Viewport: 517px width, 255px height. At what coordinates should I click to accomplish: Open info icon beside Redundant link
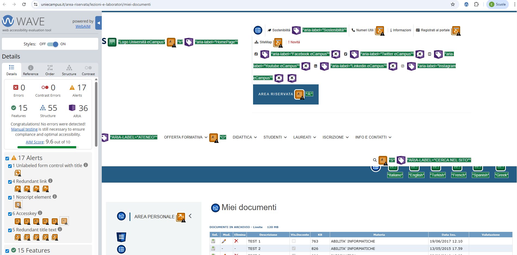click(50, 181)
